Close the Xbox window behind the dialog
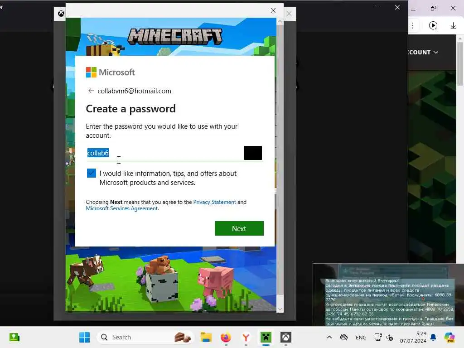Screen dimensions: 464x348 289,14
